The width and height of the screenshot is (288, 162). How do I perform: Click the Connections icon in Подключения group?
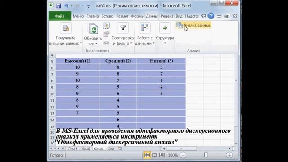(x=106, y=26)
